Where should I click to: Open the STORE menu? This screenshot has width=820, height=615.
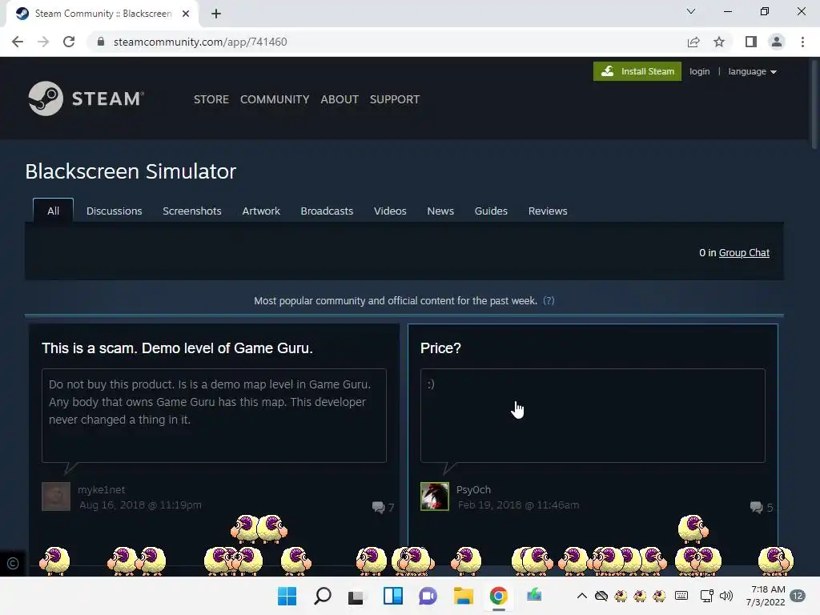click(211, 99)
